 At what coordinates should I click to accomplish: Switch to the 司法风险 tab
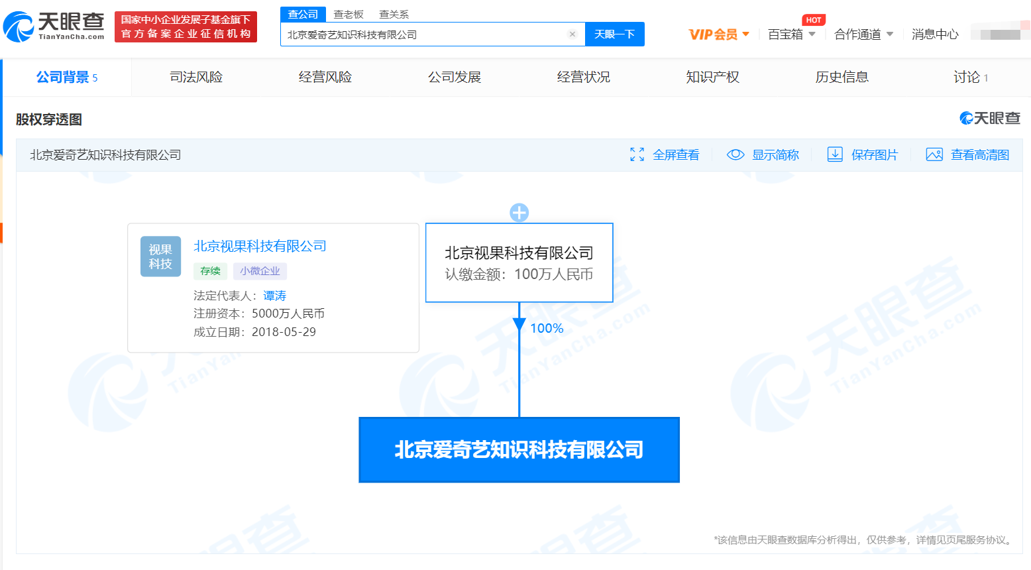tap(196, 78)
